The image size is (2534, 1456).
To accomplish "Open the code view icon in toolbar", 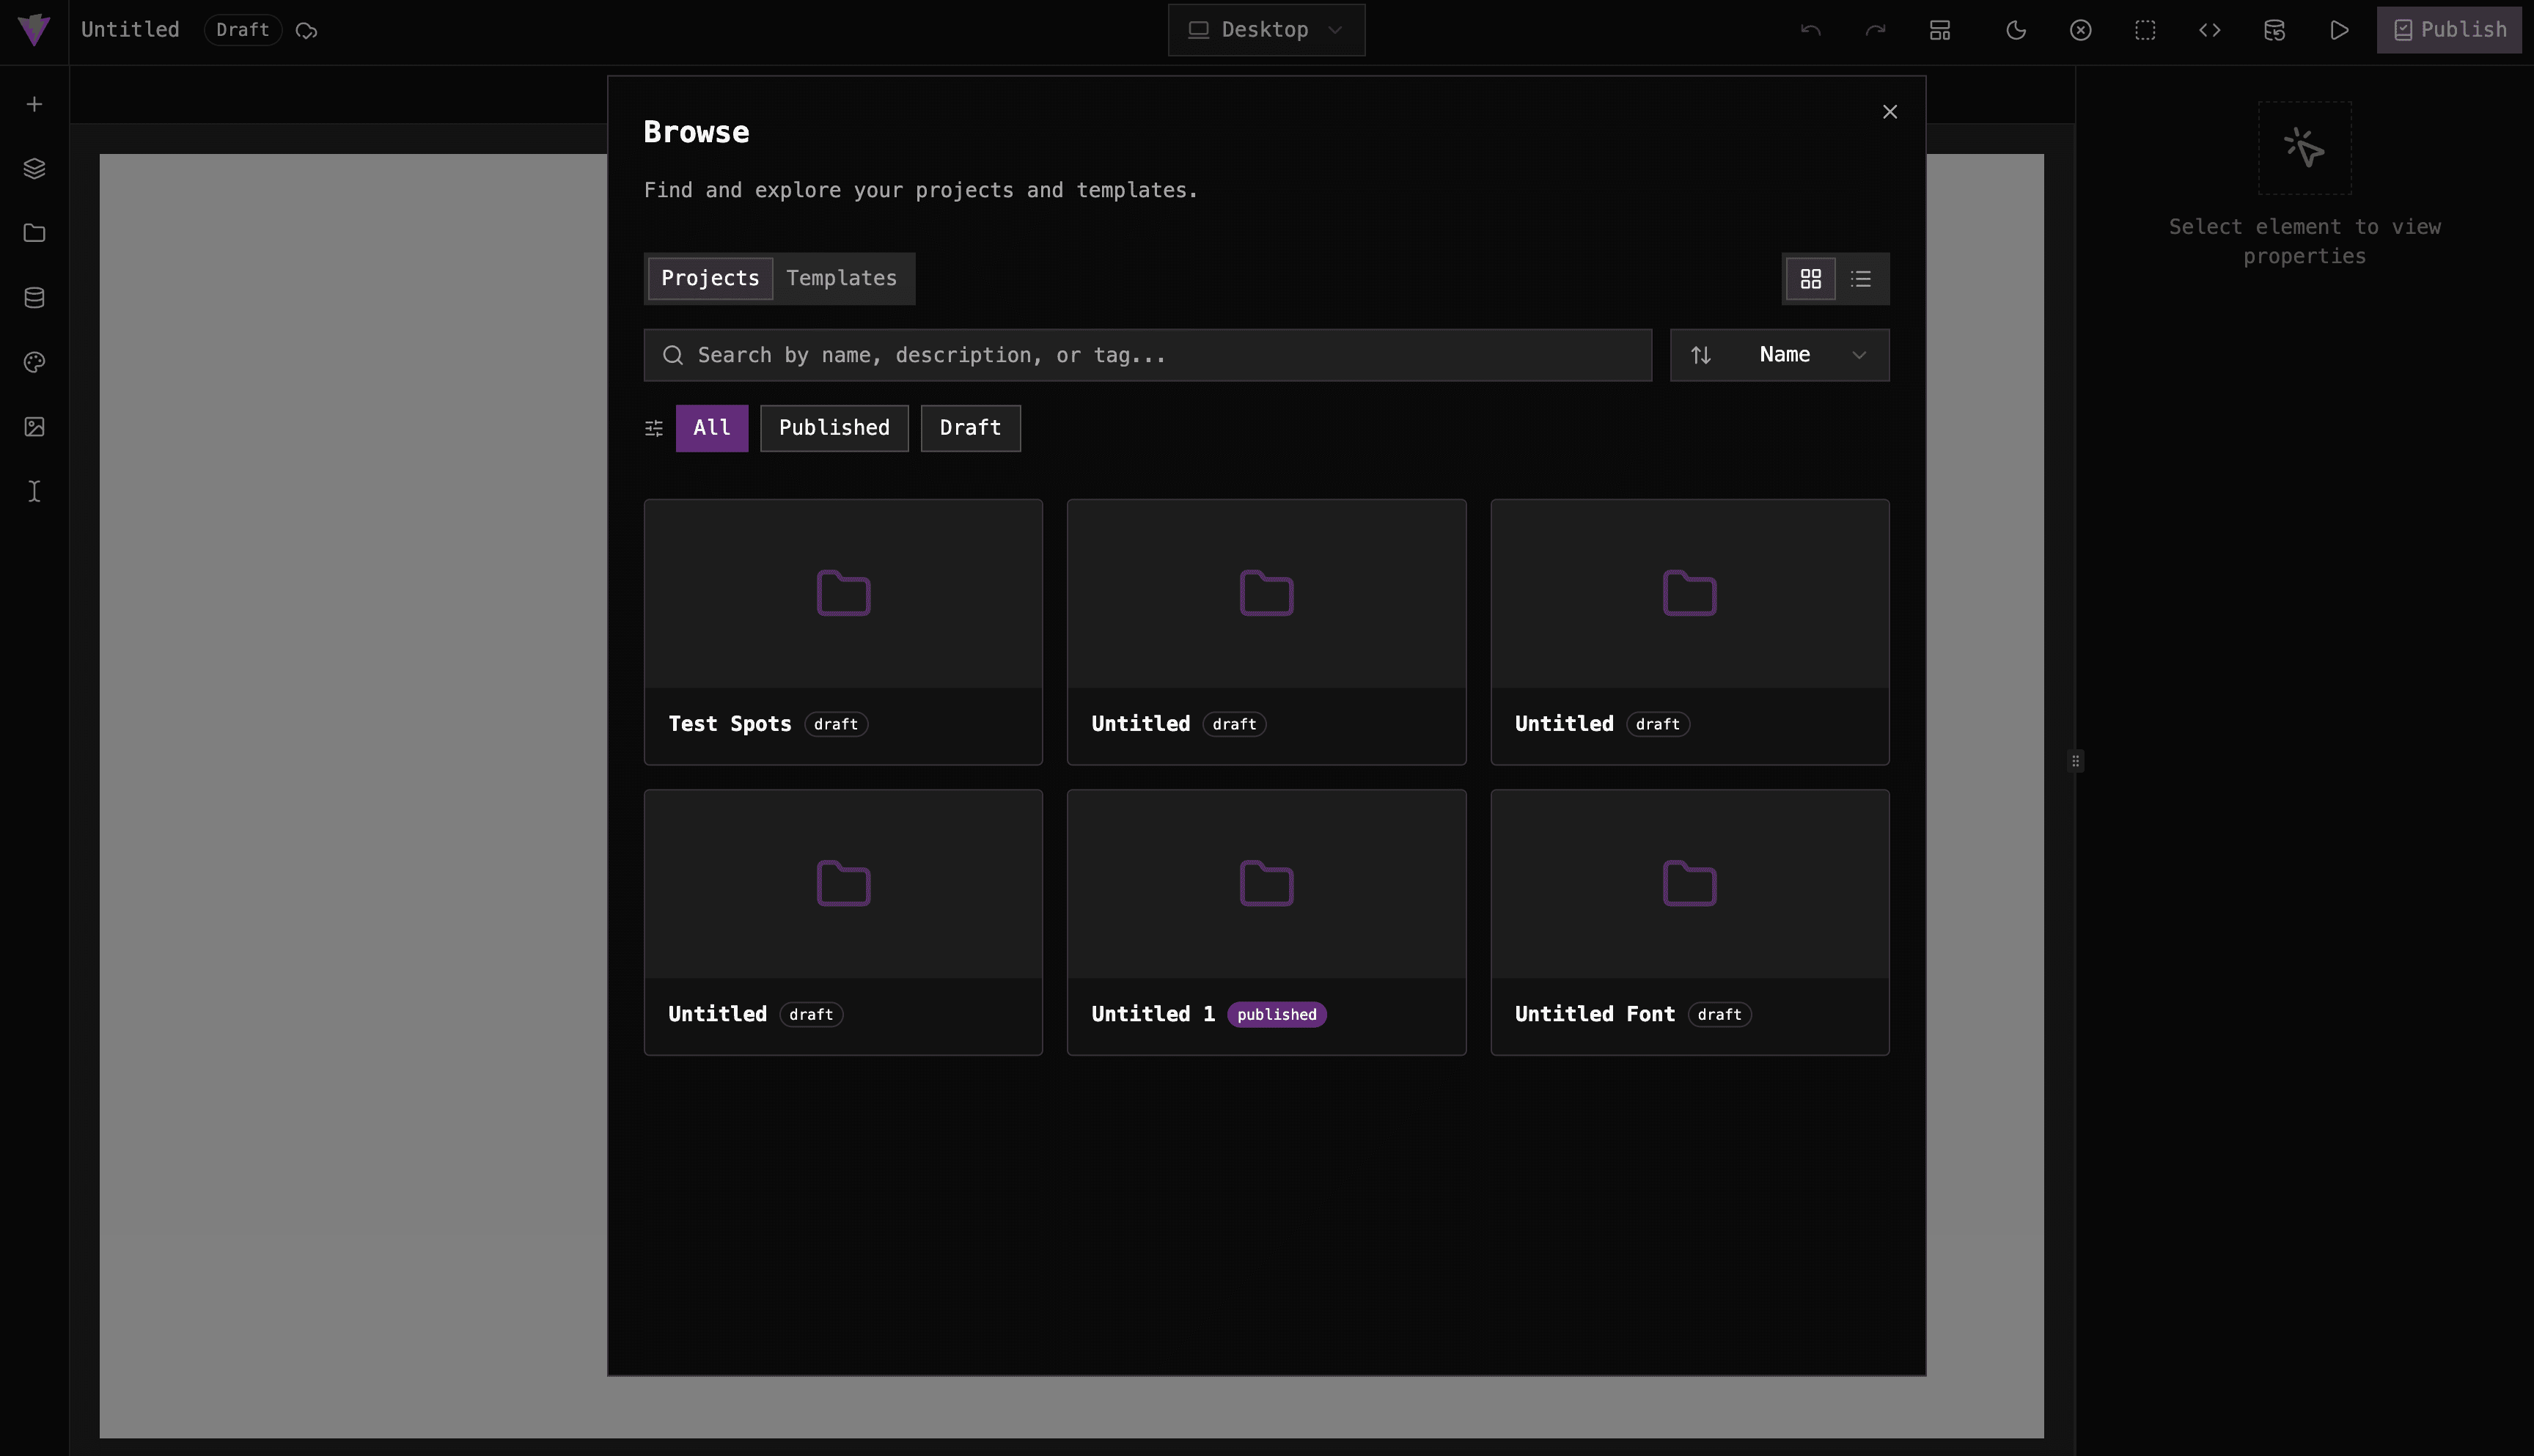I will 2209,29.
